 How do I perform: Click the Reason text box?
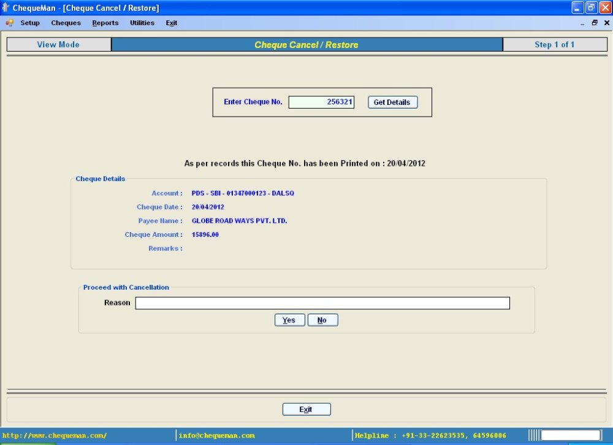(x=323, y=303)
